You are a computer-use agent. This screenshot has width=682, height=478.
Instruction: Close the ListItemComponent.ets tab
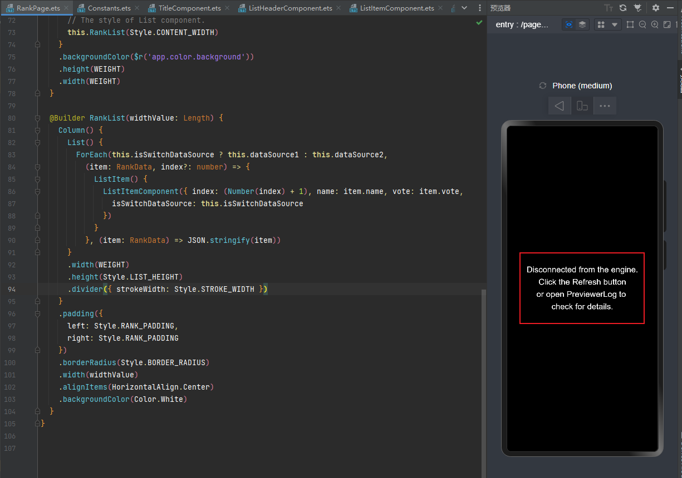[440, 8]
